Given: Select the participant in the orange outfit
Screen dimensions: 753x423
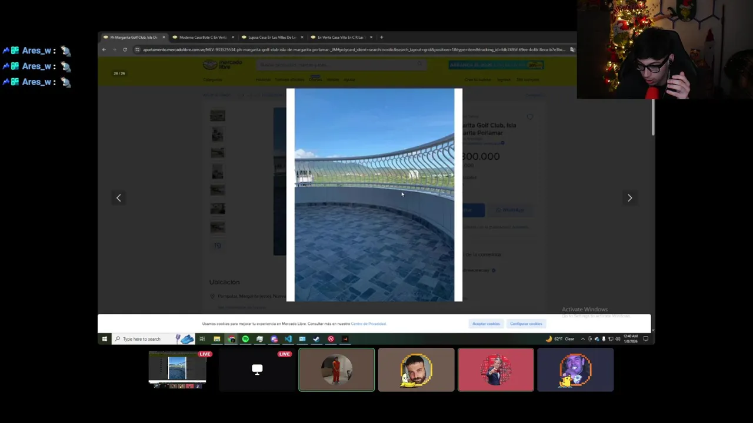Looking at the screenshot, I should click(x=336, y=370).
